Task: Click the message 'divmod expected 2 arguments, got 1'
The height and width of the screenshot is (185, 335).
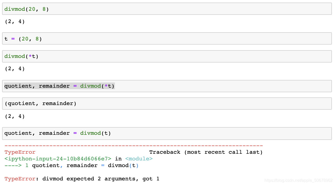Action: point(101,179)
